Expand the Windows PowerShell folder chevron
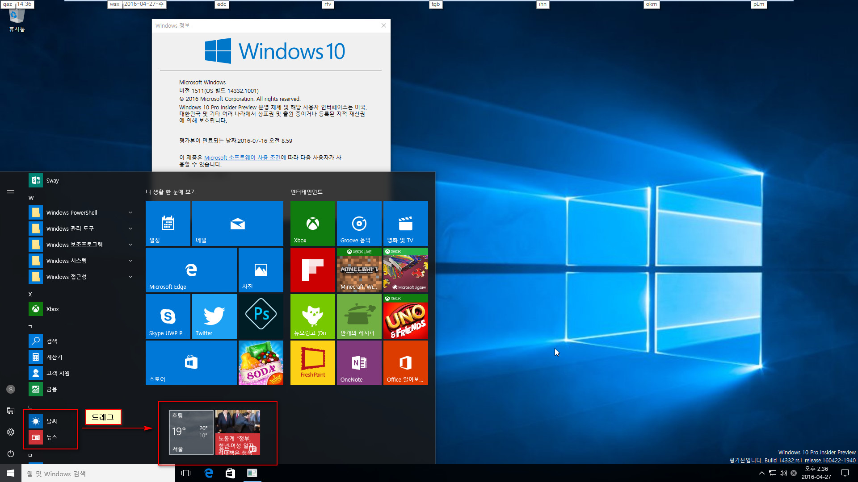This screenshot has width=858, height=482. click(130, 212)
